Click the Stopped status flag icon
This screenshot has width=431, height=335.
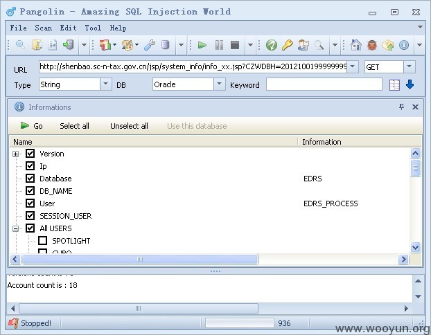(x=13, y=323)
